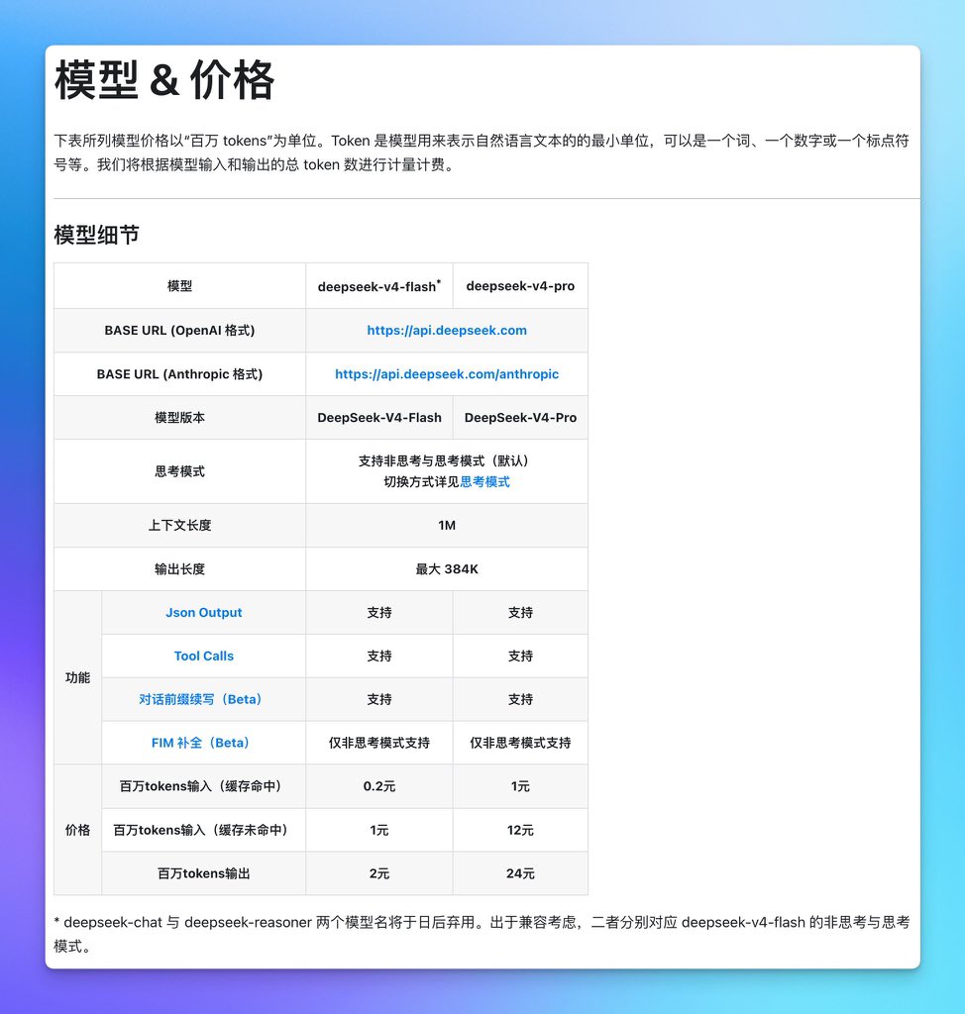Open the FIM 补全（Beta）link

tap(203, 743)
